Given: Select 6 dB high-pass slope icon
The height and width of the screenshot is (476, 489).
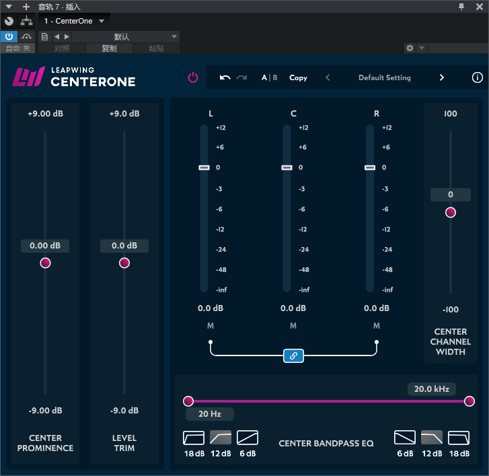Looking at the screenshot, I should pos(248,438).
